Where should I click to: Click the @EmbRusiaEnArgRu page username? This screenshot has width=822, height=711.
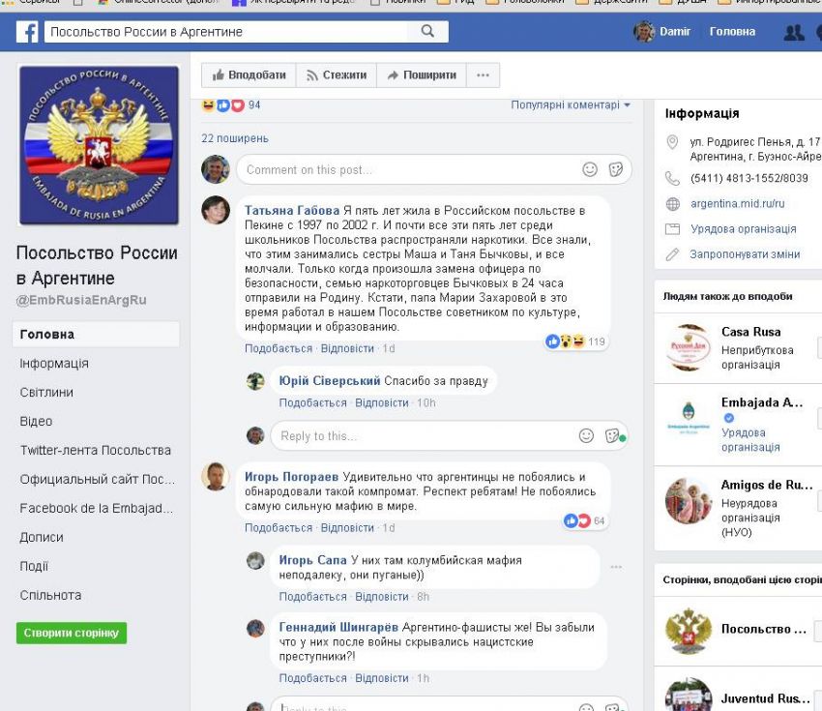[x=81, y=301]
